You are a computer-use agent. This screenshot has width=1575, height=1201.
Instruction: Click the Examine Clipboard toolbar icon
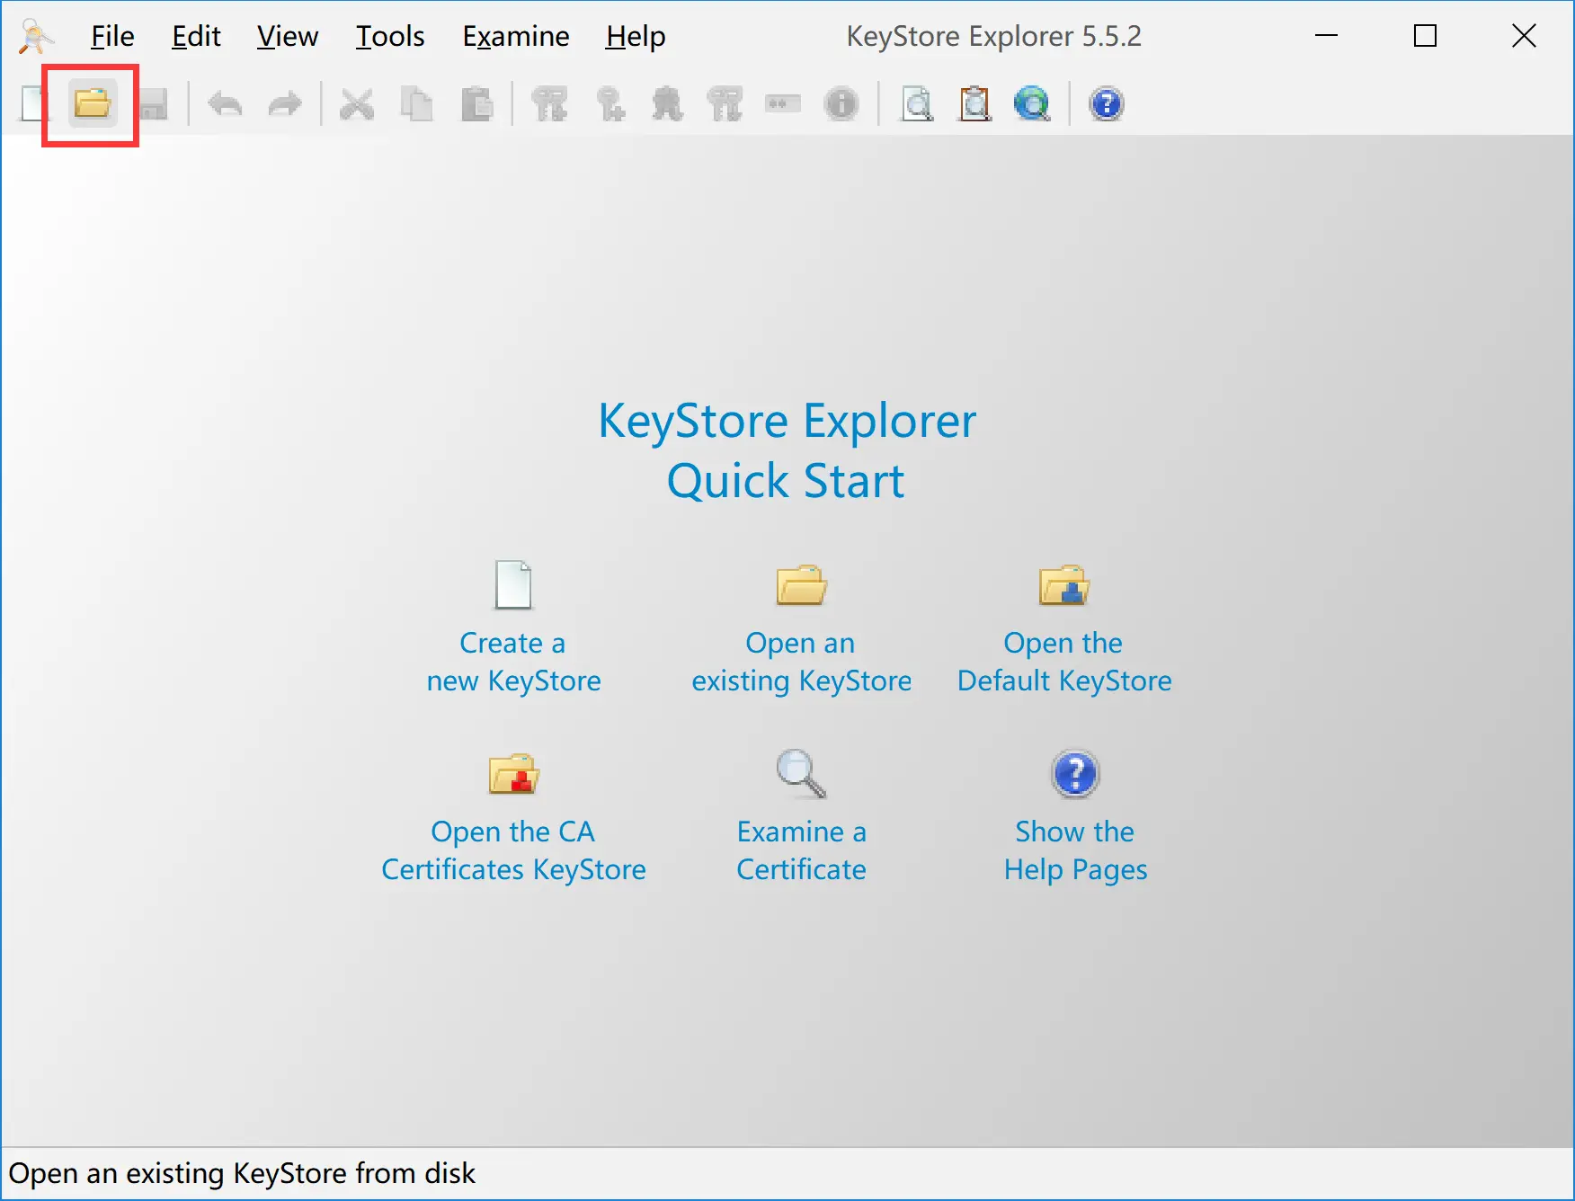click(974, 104)
